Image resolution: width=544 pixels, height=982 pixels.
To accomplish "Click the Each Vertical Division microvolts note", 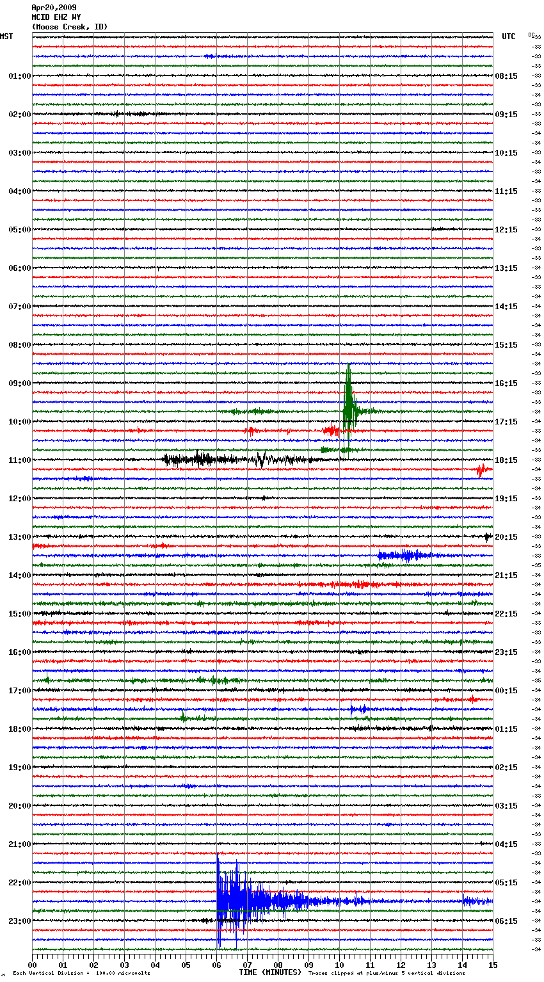I will (x=81, y=973).
